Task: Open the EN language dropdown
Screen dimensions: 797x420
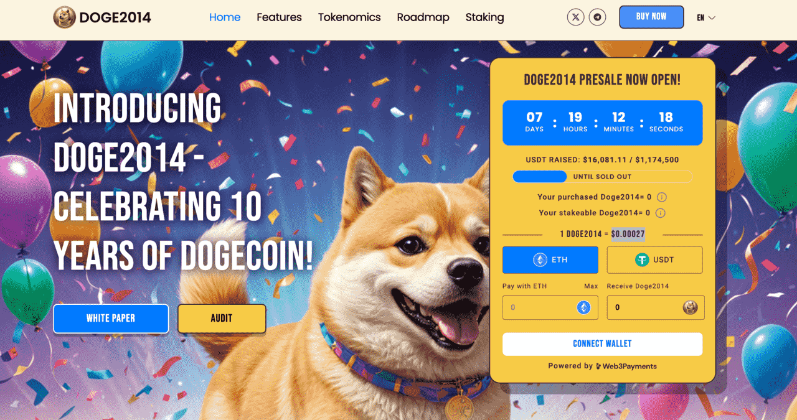Action: coord(706,18)
